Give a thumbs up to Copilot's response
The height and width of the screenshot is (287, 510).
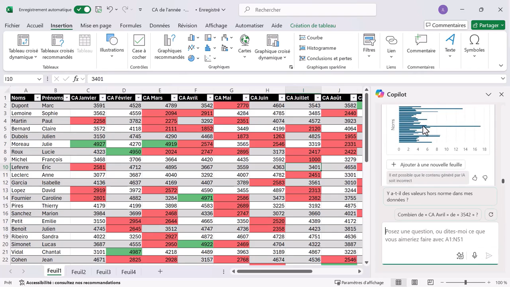[x=475, y=178]
